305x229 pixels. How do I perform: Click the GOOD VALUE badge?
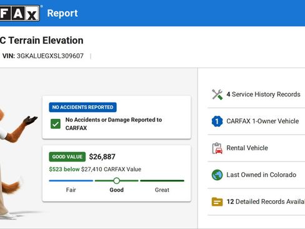(67, 156)
